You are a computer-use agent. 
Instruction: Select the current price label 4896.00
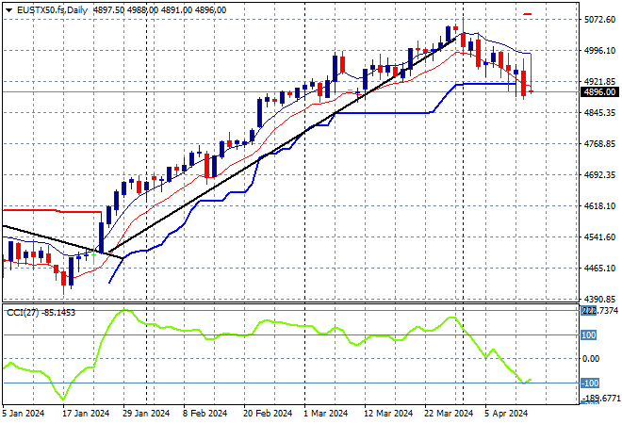coord(598,92)
